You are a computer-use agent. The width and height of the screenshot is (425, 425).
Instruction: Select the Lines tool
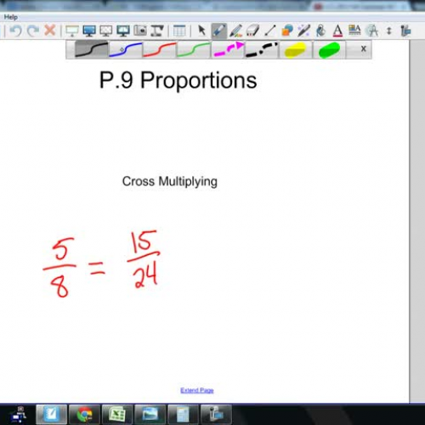(x=269, y=31)
